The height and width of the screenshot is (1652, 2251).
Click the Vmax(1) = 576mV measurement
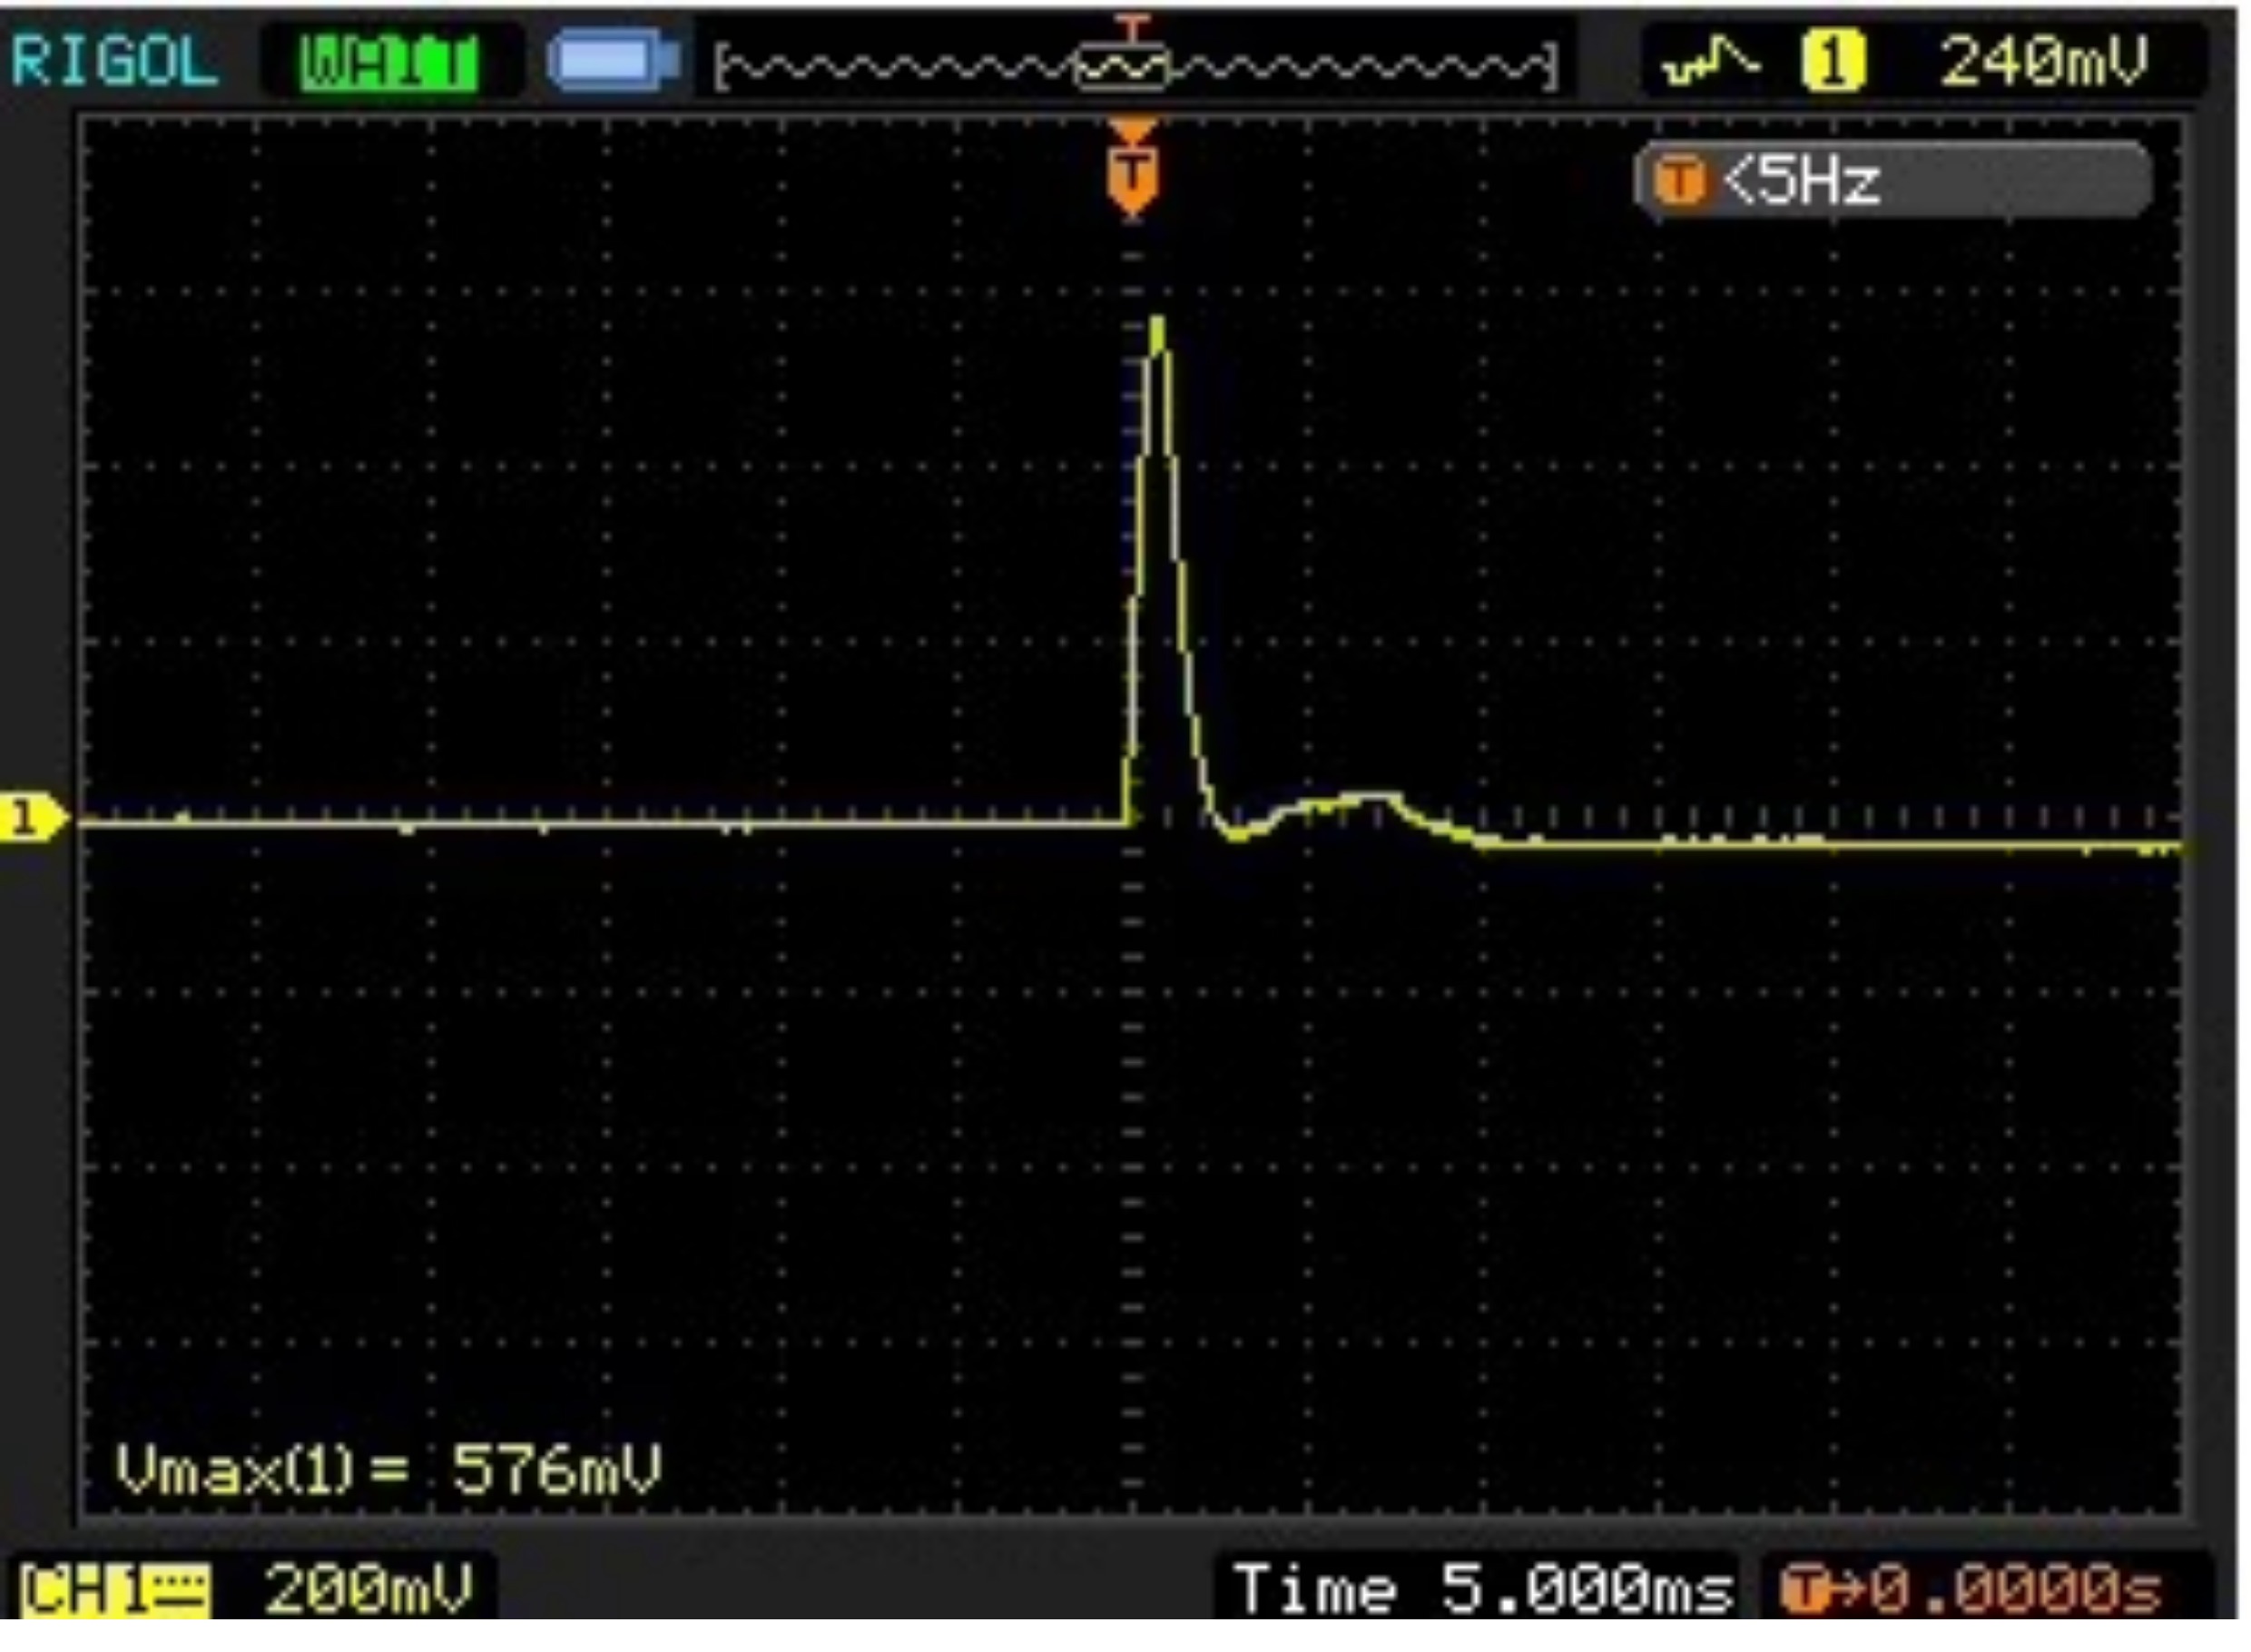pos(388,1470)
